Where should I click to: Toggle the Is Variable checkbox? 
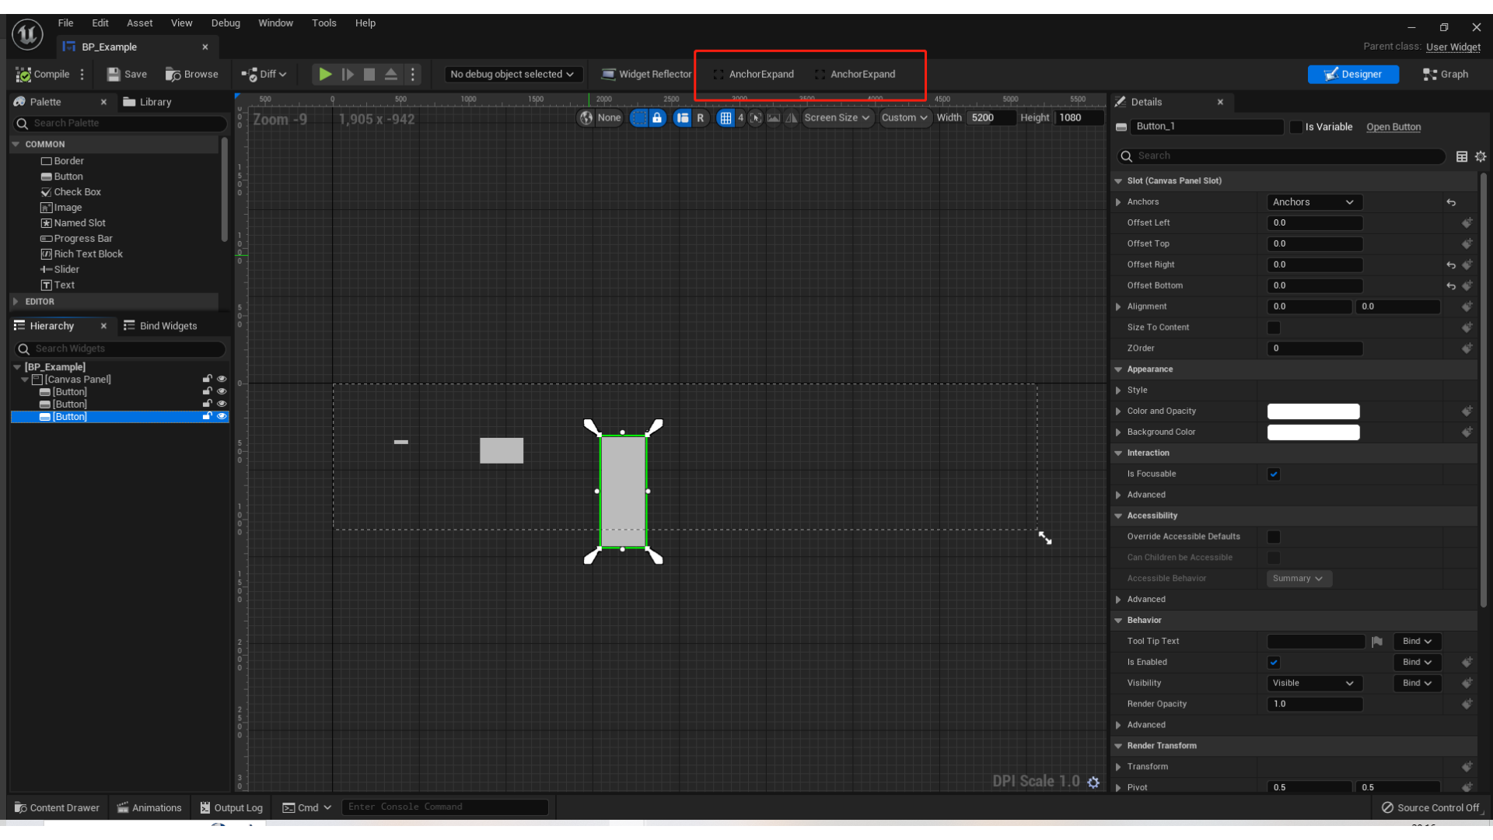point(1295,127)
